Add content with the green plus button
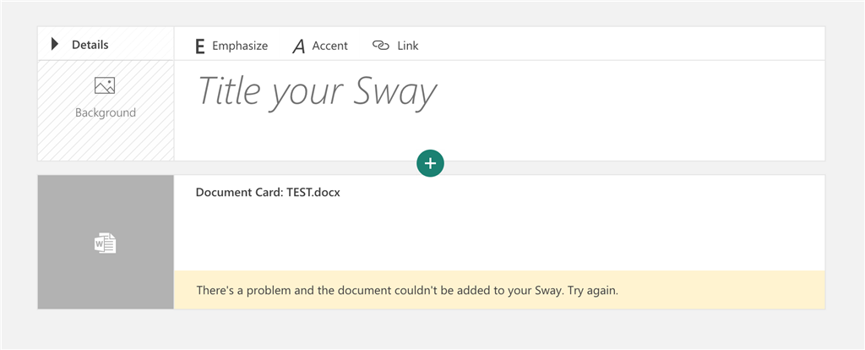 [x=430, y=163]
